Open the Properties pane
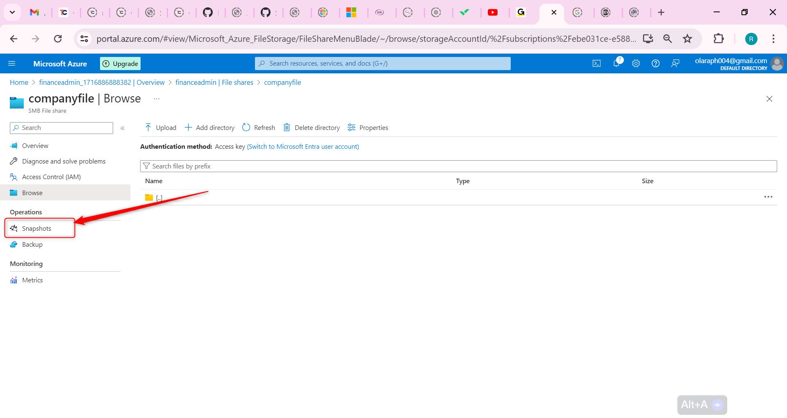This screenshot has width=787, height=418. pos(368,128)
